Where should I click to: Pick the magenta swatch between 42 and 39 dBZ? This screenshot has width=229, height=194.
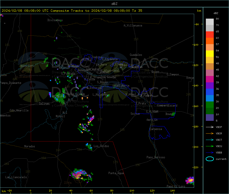(x=210, y=79)
